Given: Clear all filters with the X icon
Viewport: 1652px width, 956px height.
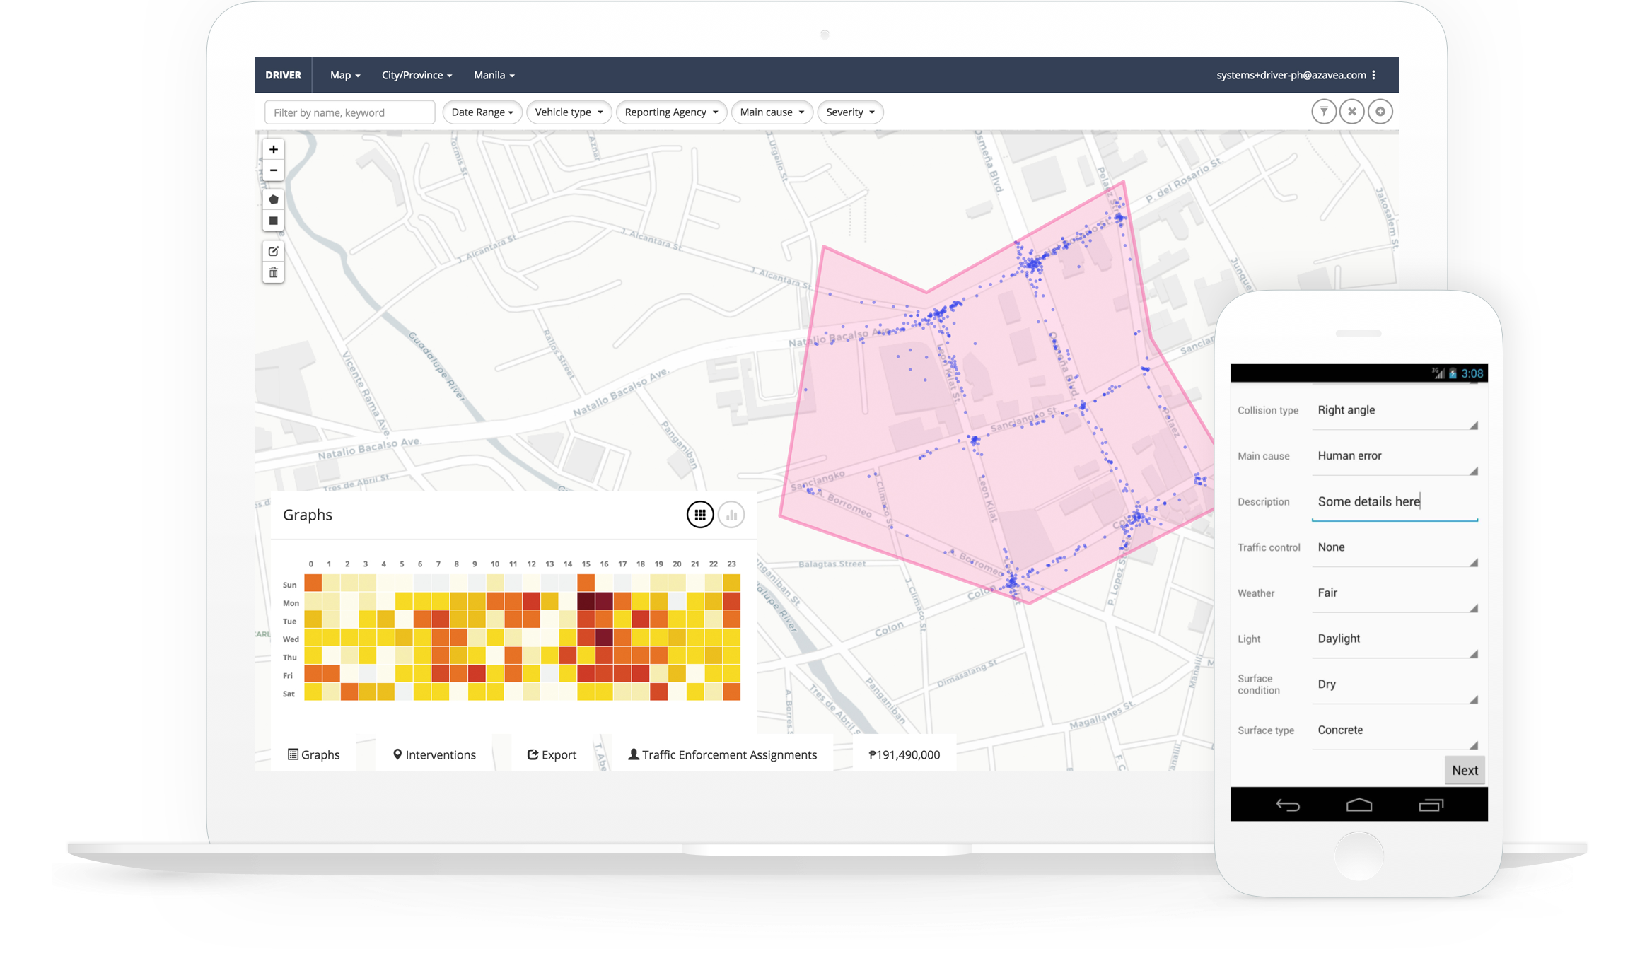Looking at the screenshot, I should click(x=1351, y=111).
